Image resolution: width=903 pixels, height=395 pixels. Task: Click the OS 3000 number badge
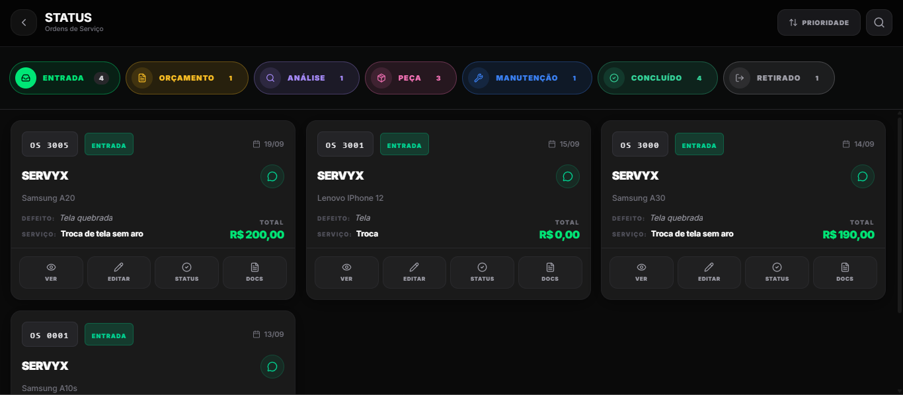pyautogui.click(x=640, y=144)
